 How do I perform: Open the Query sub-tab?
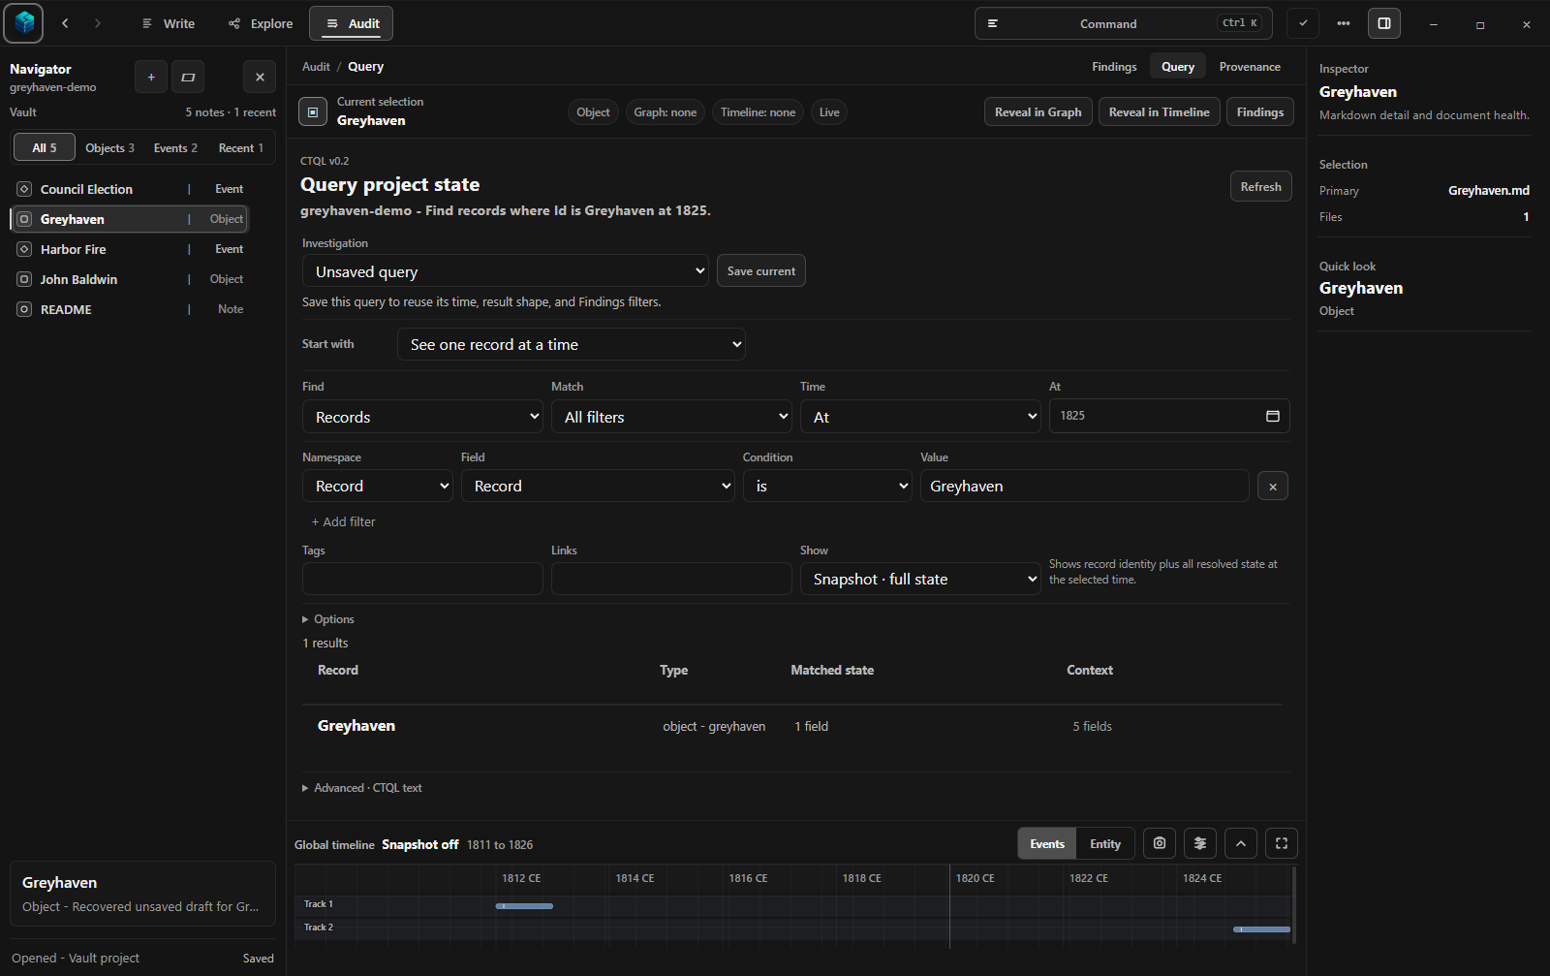click(x=1178, y=67)
